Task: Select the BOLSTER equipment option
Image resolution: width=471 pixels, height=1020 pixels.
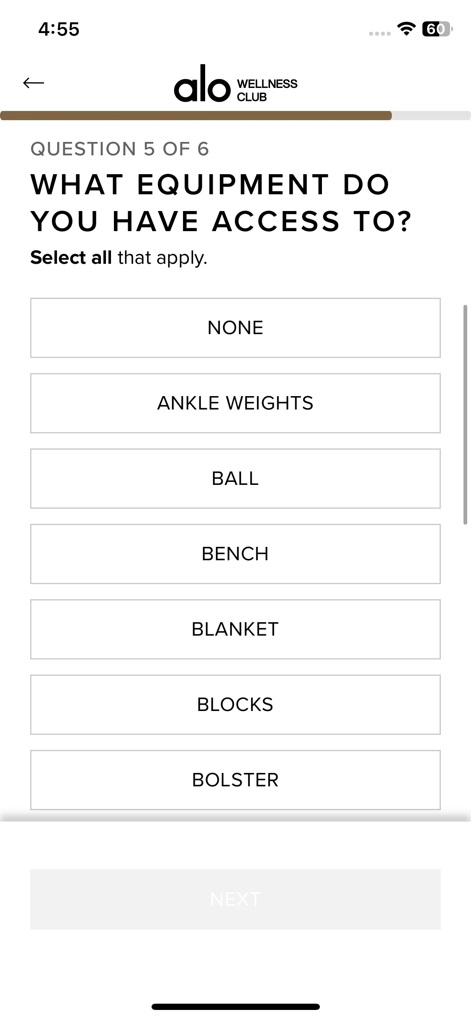Action: pos(235,780)
